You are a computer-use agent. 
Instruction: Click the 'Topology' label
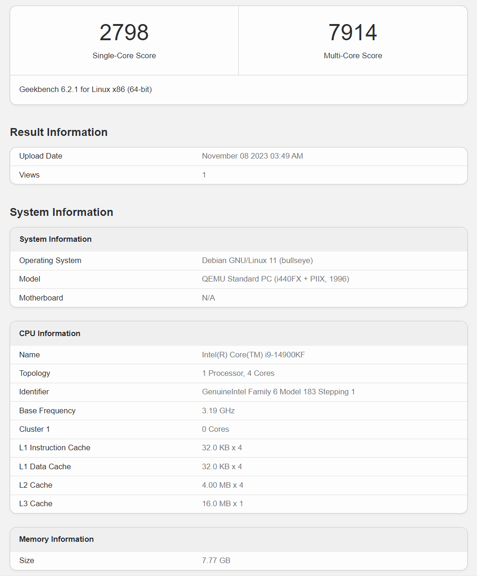pyautogui.click(x=35, y=373)
